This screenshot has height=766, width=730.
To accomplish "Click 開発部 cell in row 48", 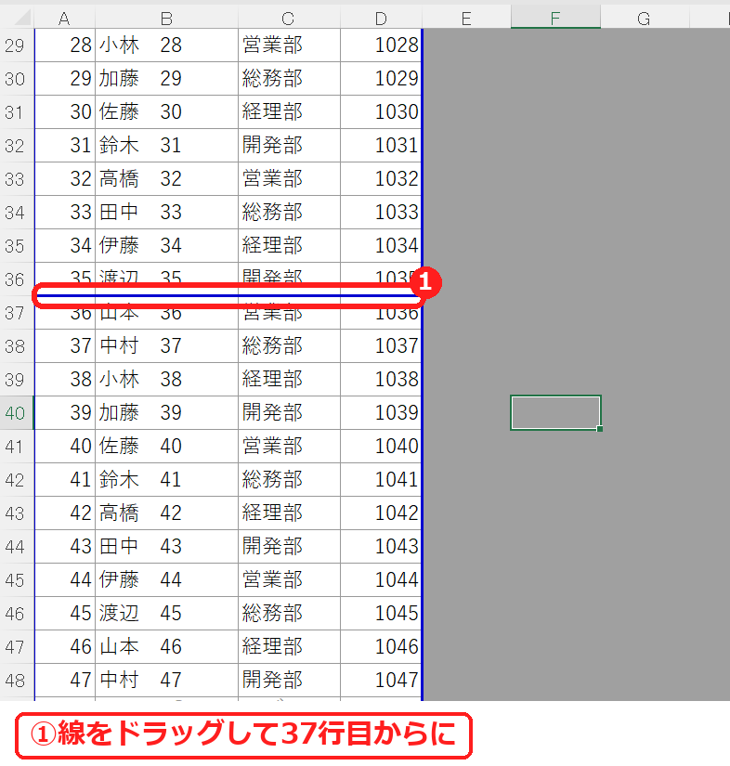I will pyautogui.click(x=289, y=680).
